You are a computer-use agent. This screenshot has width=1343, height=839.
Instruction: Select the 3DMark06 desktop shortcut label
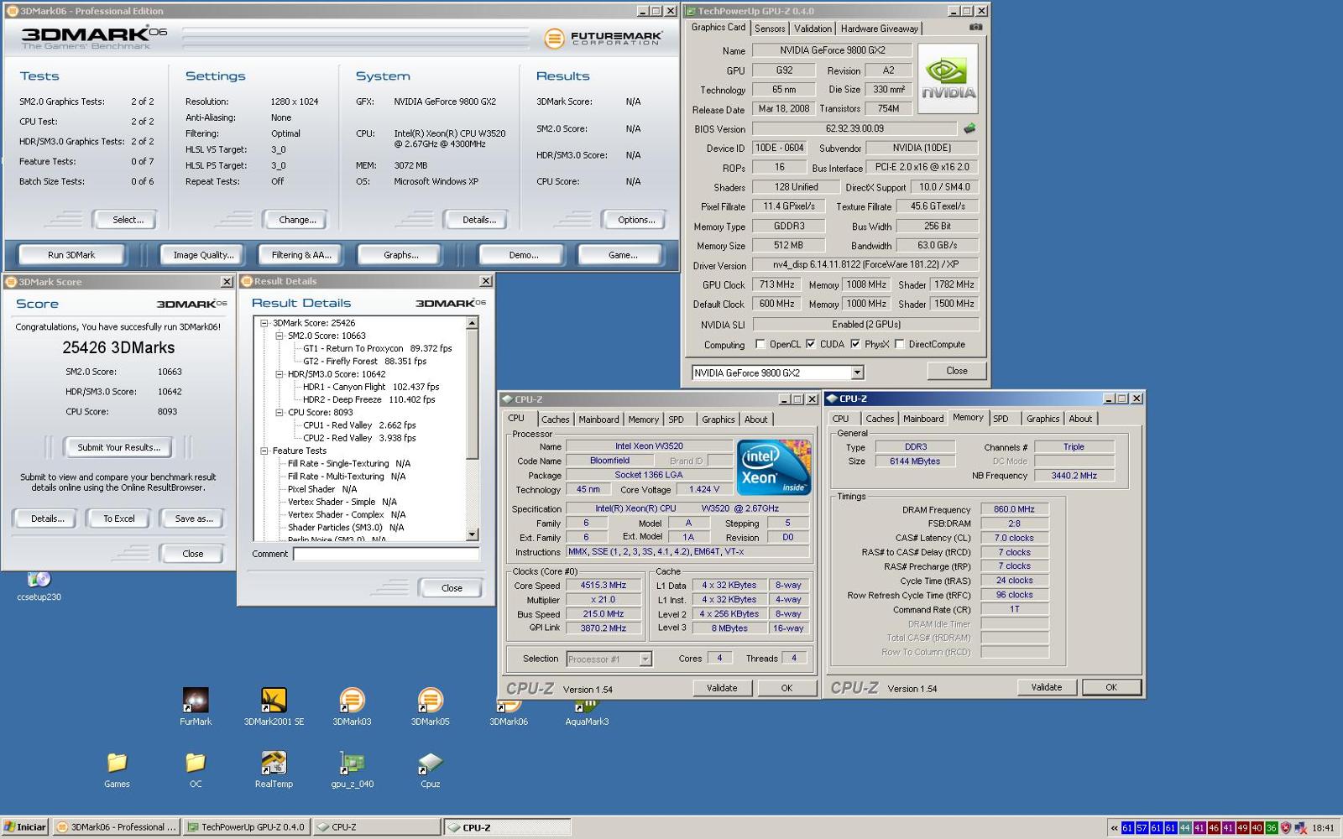pos(509,722)
